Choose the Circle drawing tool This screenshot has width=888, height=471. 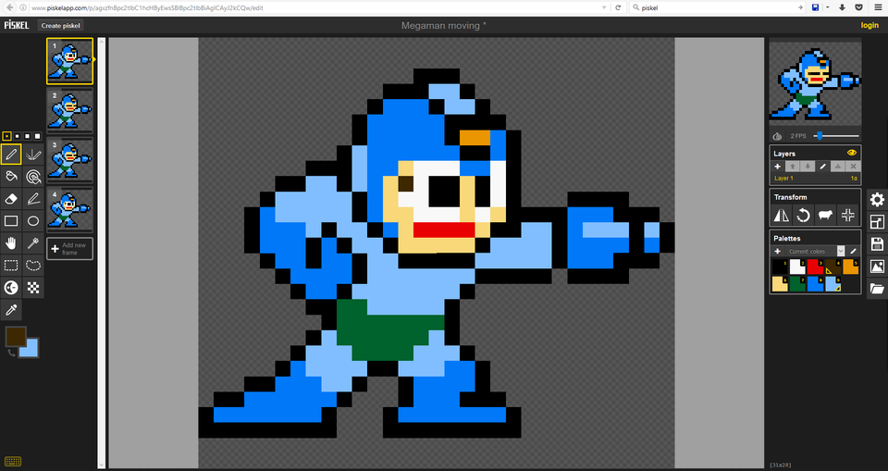click(33, 221)
